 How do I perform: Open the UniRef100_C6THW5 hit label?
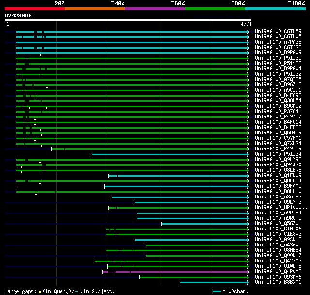(x=278, y=37)
